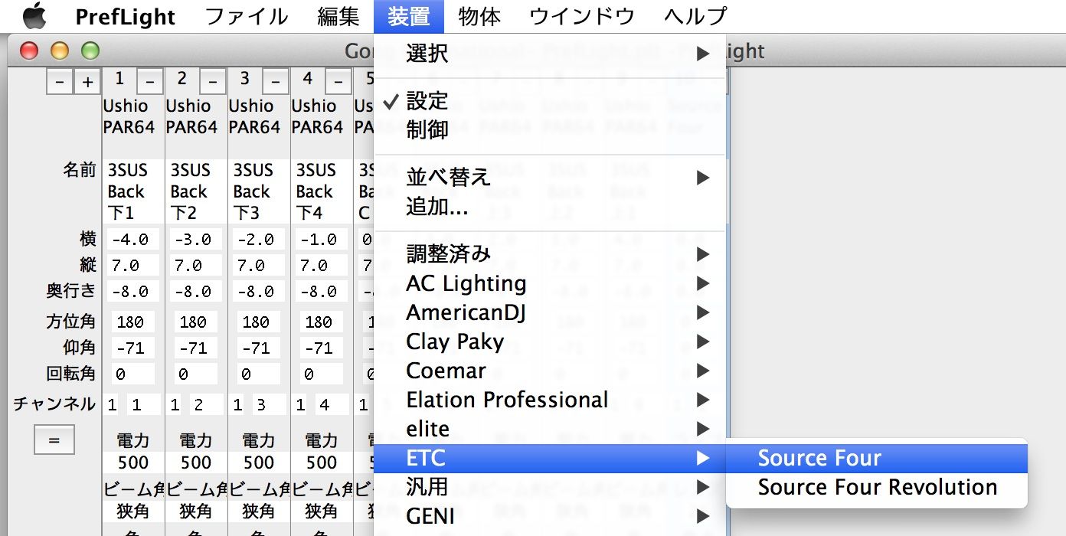Screen dimensions: 1066x536
Task: Open the 物体 menu
Action: [x=479, y=16]
